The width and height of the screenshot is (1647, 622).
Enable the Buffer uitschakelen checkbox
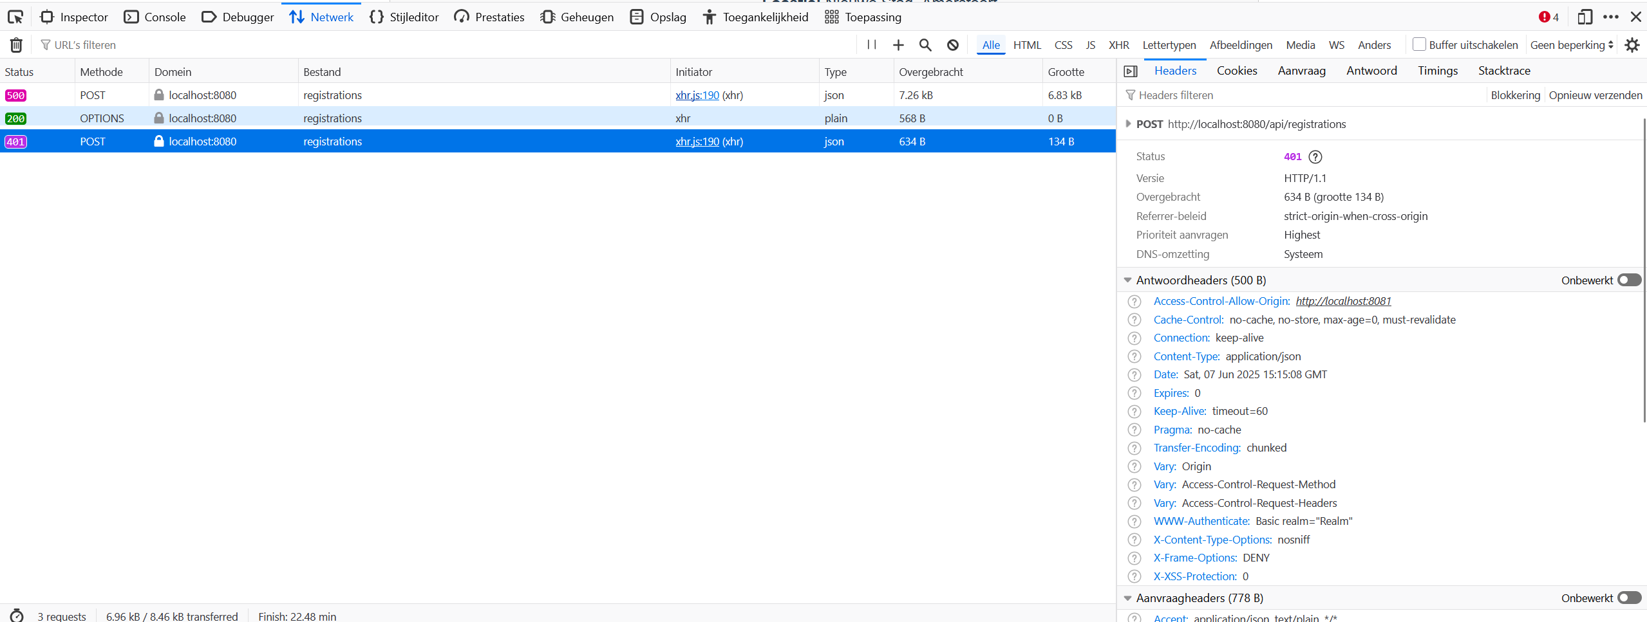(1419, 44)
